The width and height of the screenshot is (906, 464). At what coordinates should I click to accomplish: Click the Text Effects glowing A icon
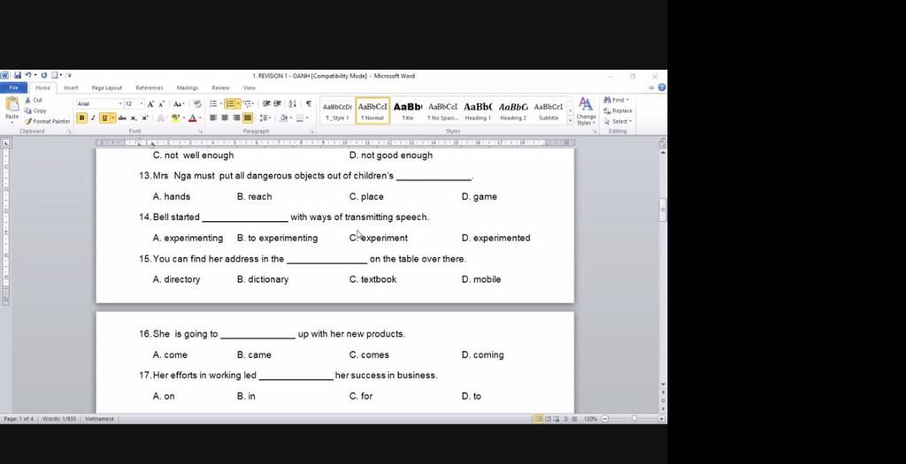click(x=161, y=118)
